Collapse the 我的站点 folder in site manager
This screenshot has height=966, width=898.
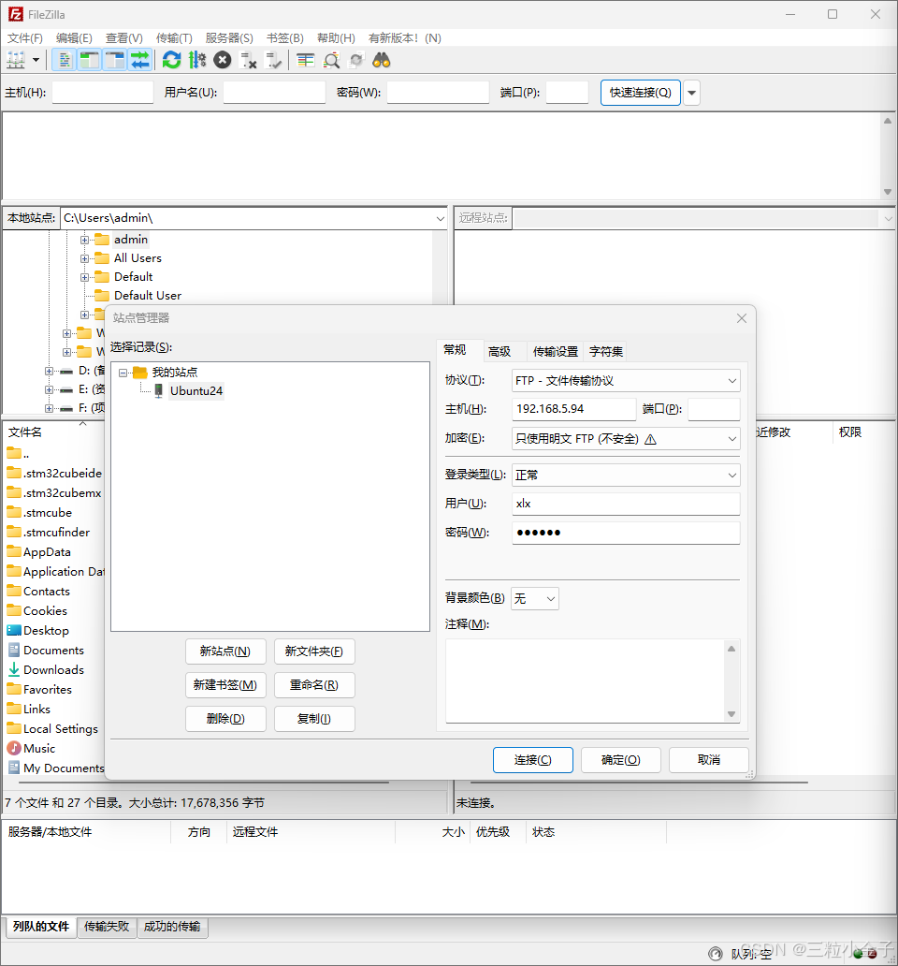[123, 373]
